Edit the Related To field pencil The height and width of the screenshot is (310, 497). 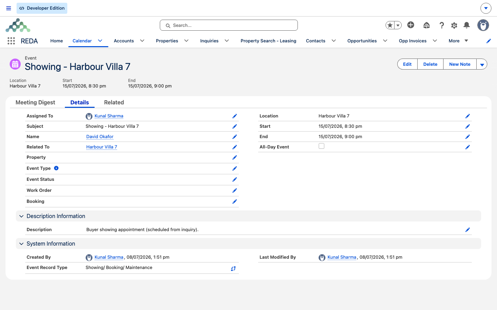click(x=235, y=147)
